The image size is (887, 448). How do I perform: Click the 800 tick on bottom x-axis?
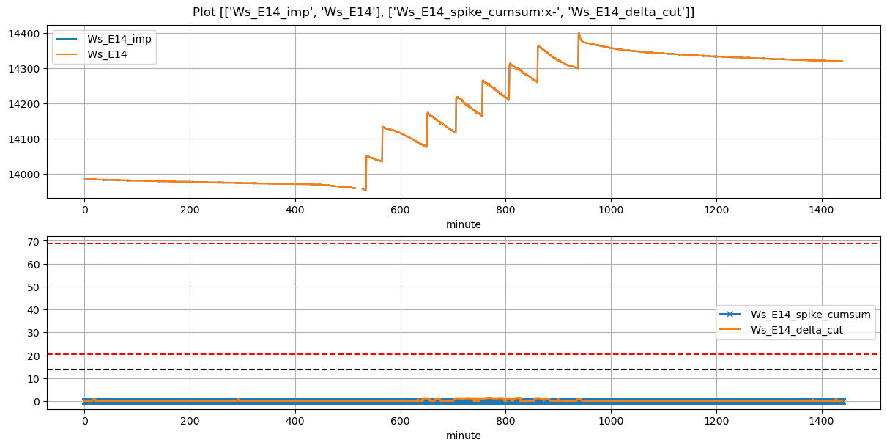coord(505,421)
